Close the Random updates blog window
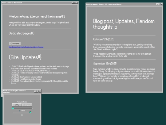Viewport: 166px width, 125px height. (x=162, y=4)
